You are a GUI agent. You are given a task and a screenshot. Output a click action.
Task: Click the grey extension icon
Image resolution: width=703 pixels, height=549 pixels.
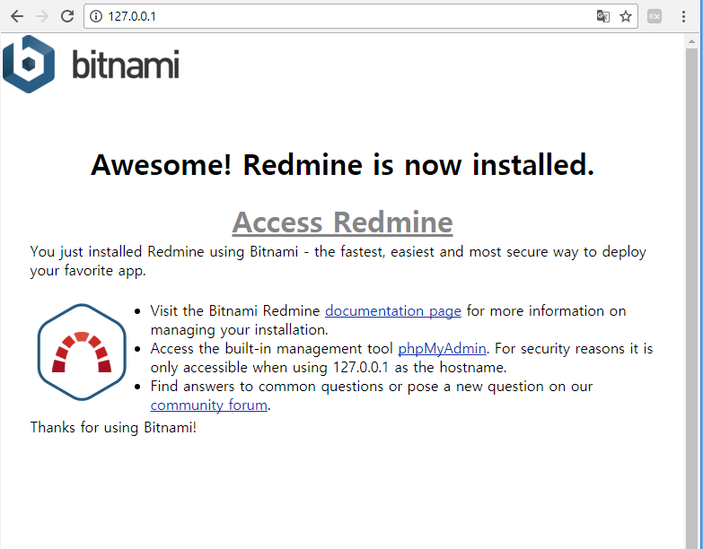[x=655, y=16]
